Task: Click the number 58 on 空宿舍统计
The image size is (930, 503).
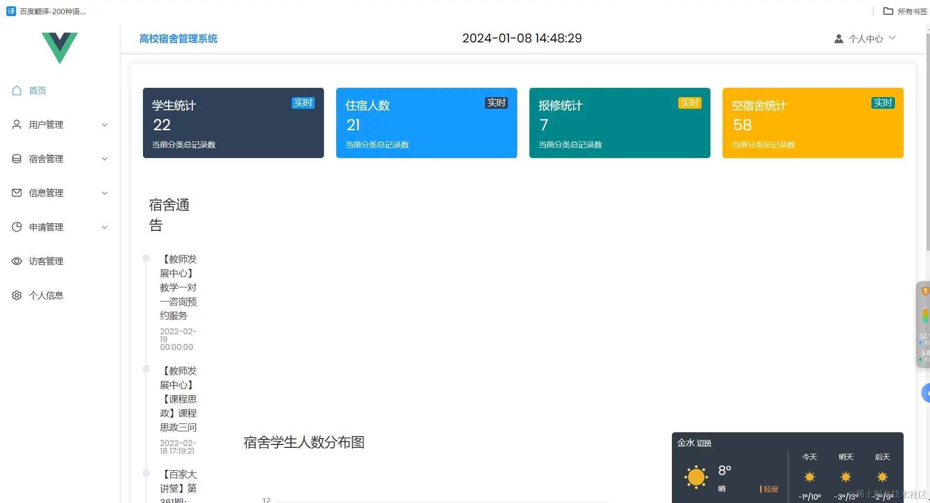Action: click(x=742, y=125)
